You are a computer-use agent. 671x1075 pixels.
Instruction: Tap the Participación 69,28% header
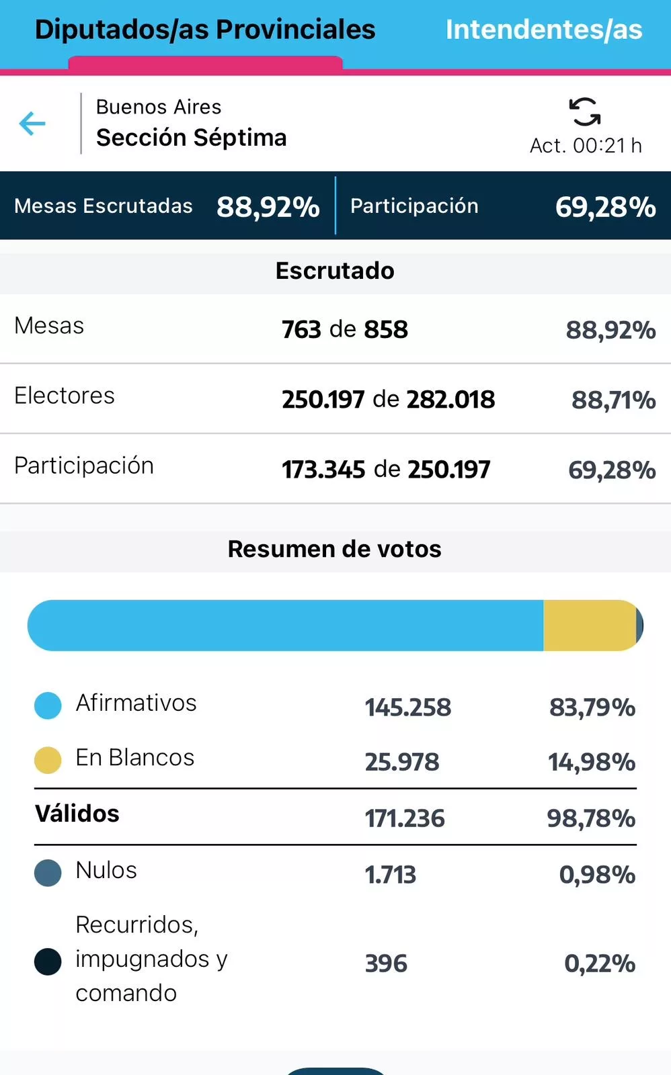click(503, 206)
